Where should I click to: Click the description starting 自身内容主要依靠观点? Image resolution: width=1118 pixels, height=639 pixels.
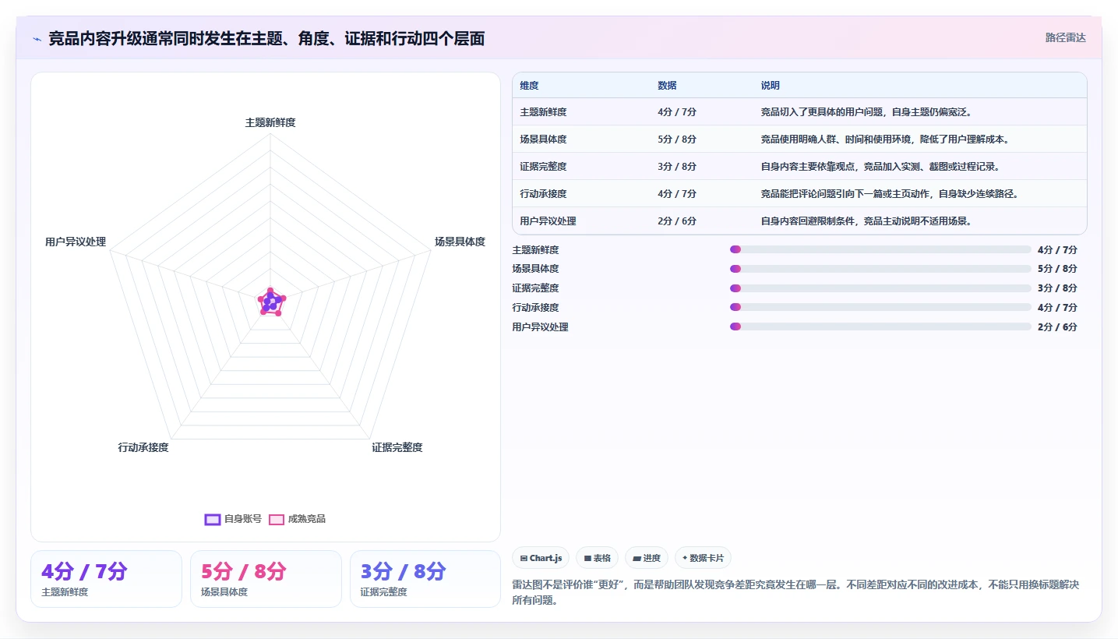(x=880, y=167)
